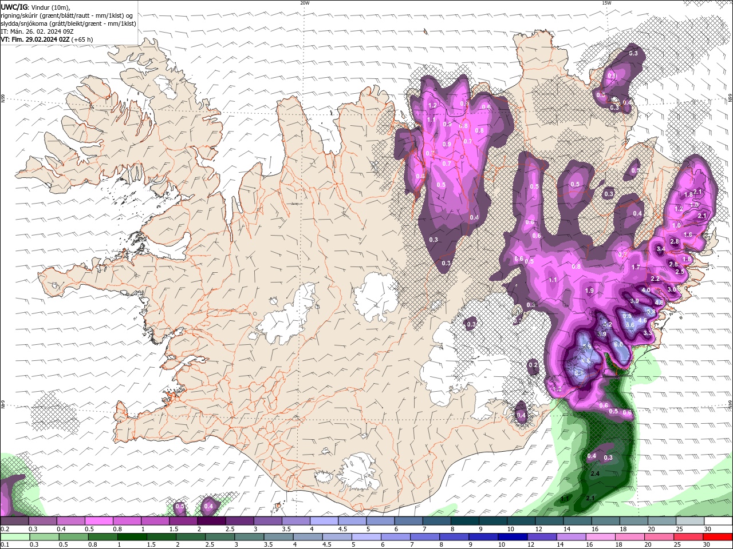Image resolution: width=733 pixels, height=549 pixels.
Task: Click the deep blue 10 swatch in the lower legend
Action: pyautogui.click(x=512, y=537)
